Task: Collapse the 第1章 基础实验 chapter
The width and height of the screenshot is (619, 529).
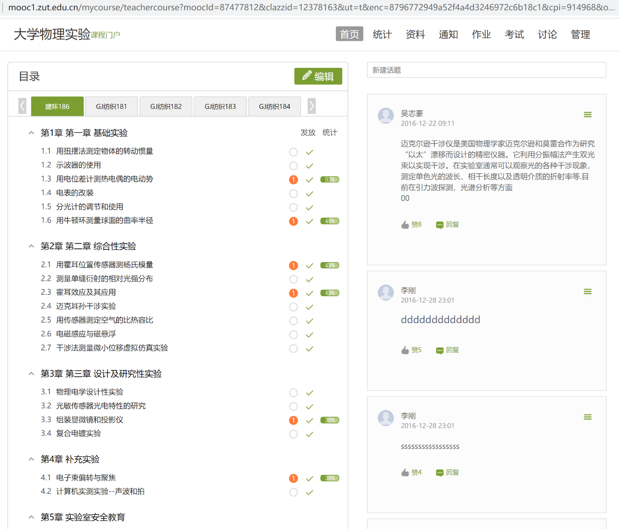Action: click(x=31, y=132)
